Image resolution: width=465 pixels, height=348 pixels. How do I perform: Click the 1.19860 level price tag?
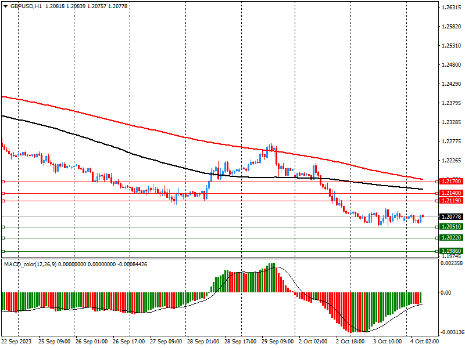point(451,251)
